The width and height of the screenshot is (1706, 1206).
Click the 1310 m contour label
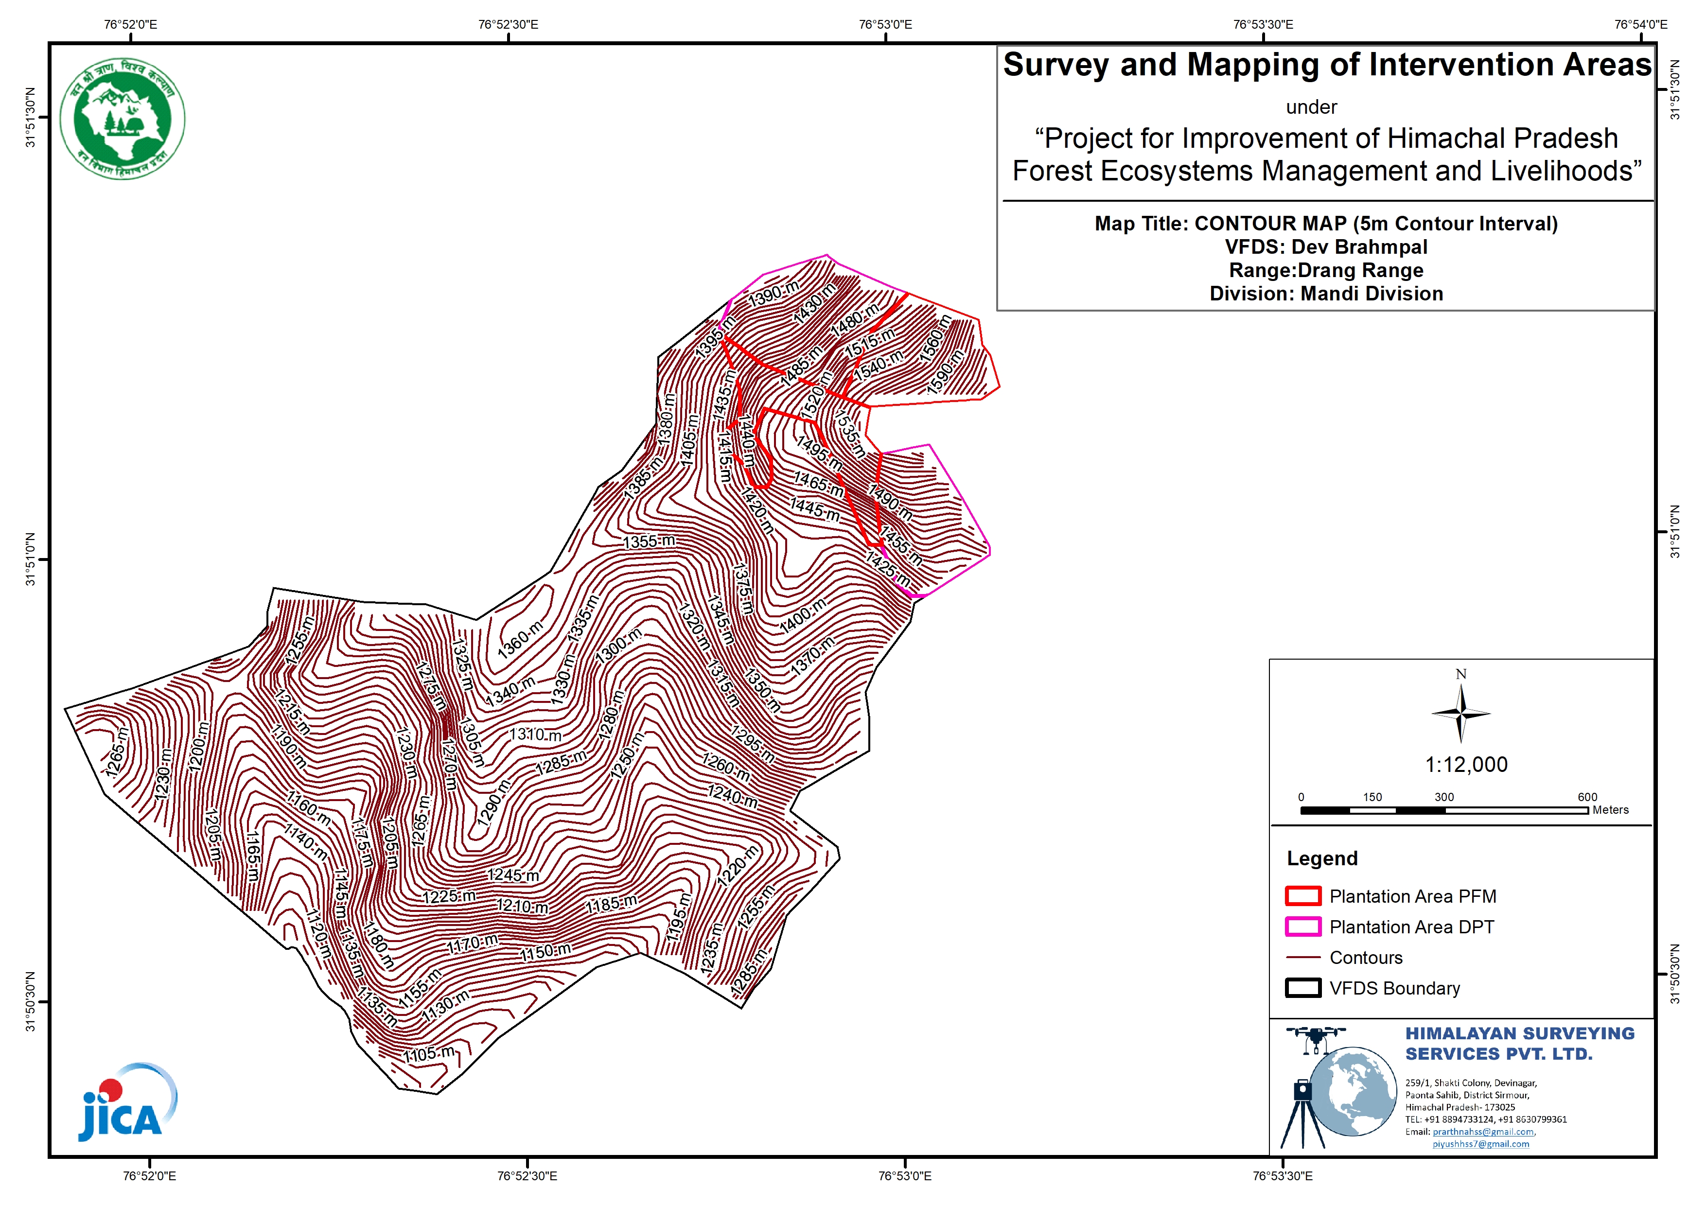536,735
